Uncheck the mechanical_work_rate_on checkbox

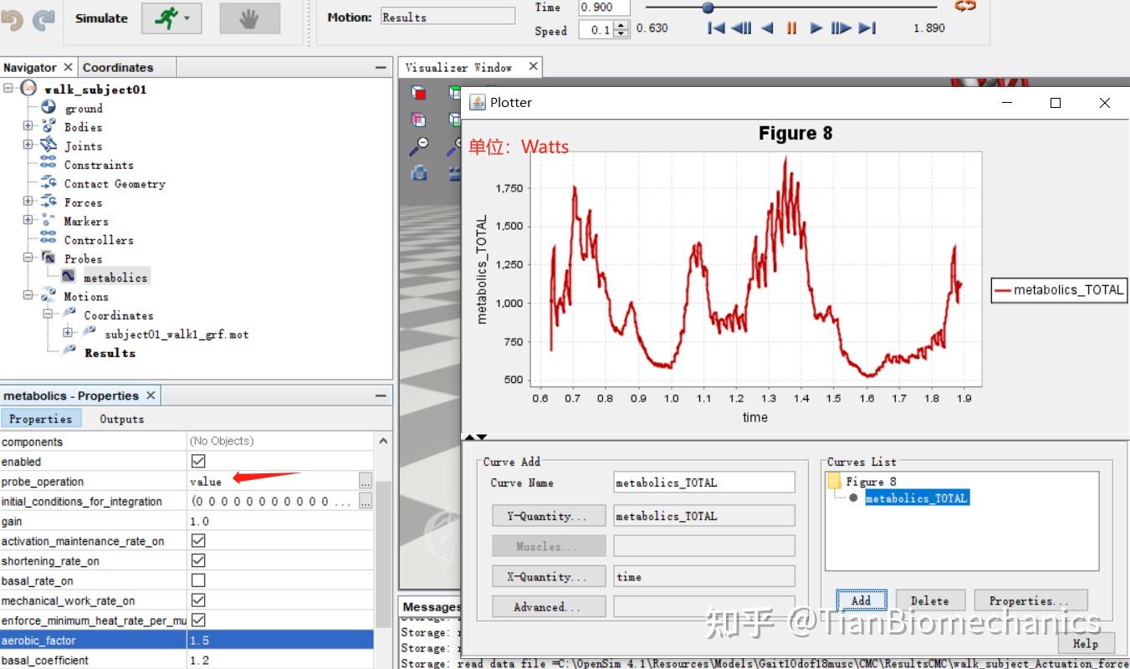198,600
